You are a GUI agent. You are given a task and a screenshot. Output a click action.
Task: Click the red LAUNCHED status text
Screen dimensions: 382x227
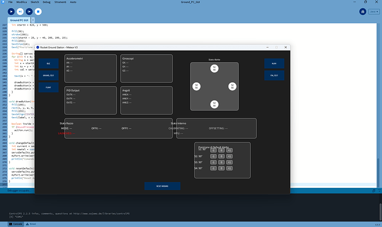click(66, 134)
